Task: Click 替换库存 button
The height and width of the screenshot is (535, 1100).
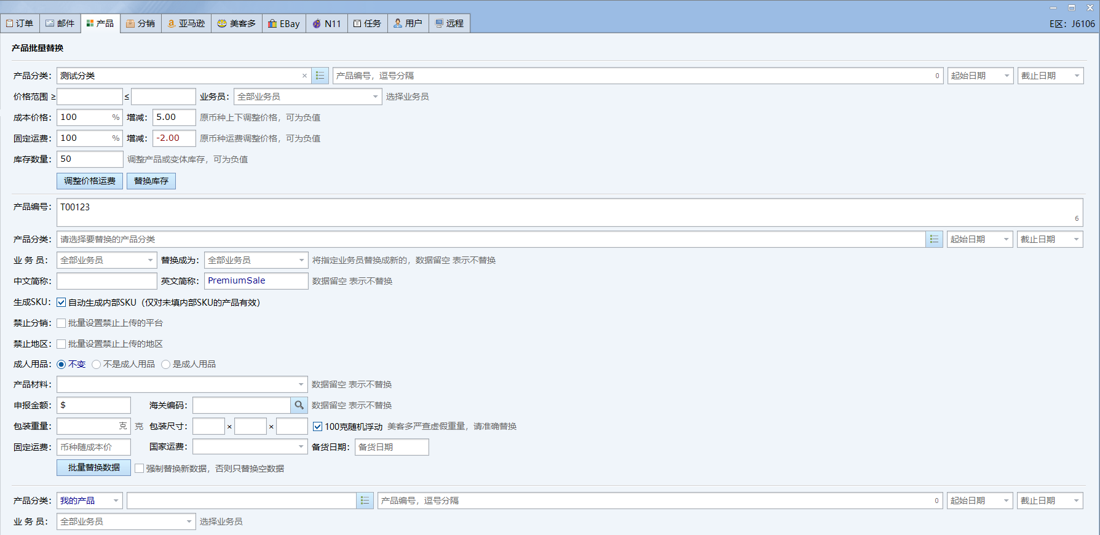Action: (151, 181)
